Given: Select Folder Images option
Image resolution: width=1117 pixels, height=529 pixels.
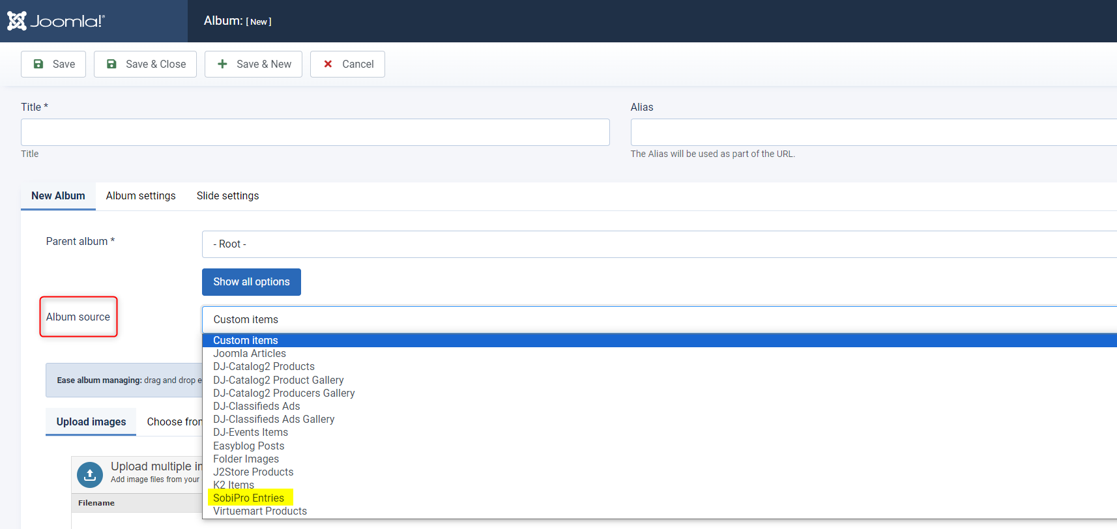Looking at the screenshot, I should [x=660, y=459].
